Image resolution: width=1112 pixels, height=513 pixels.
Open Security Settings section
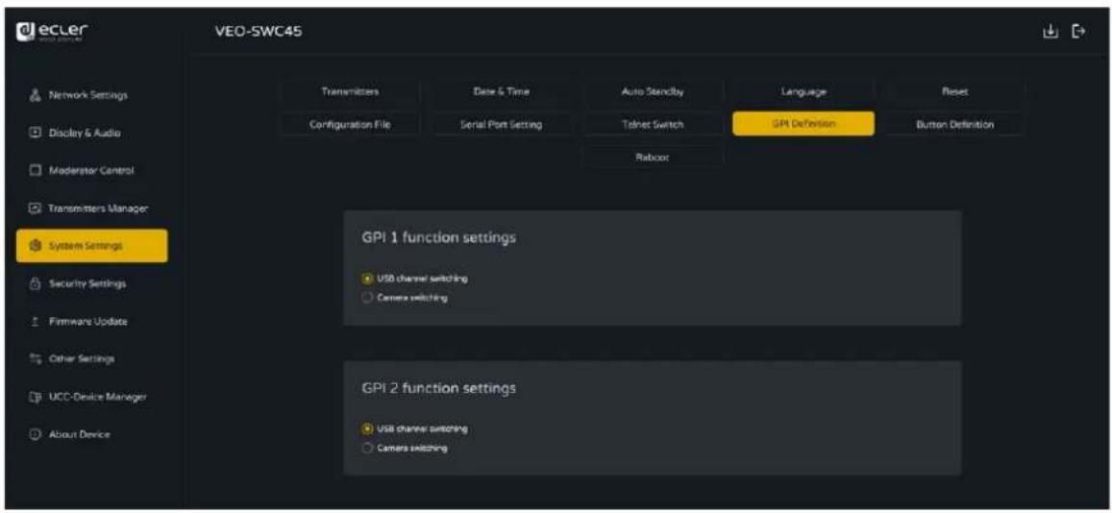pos(91,283)
